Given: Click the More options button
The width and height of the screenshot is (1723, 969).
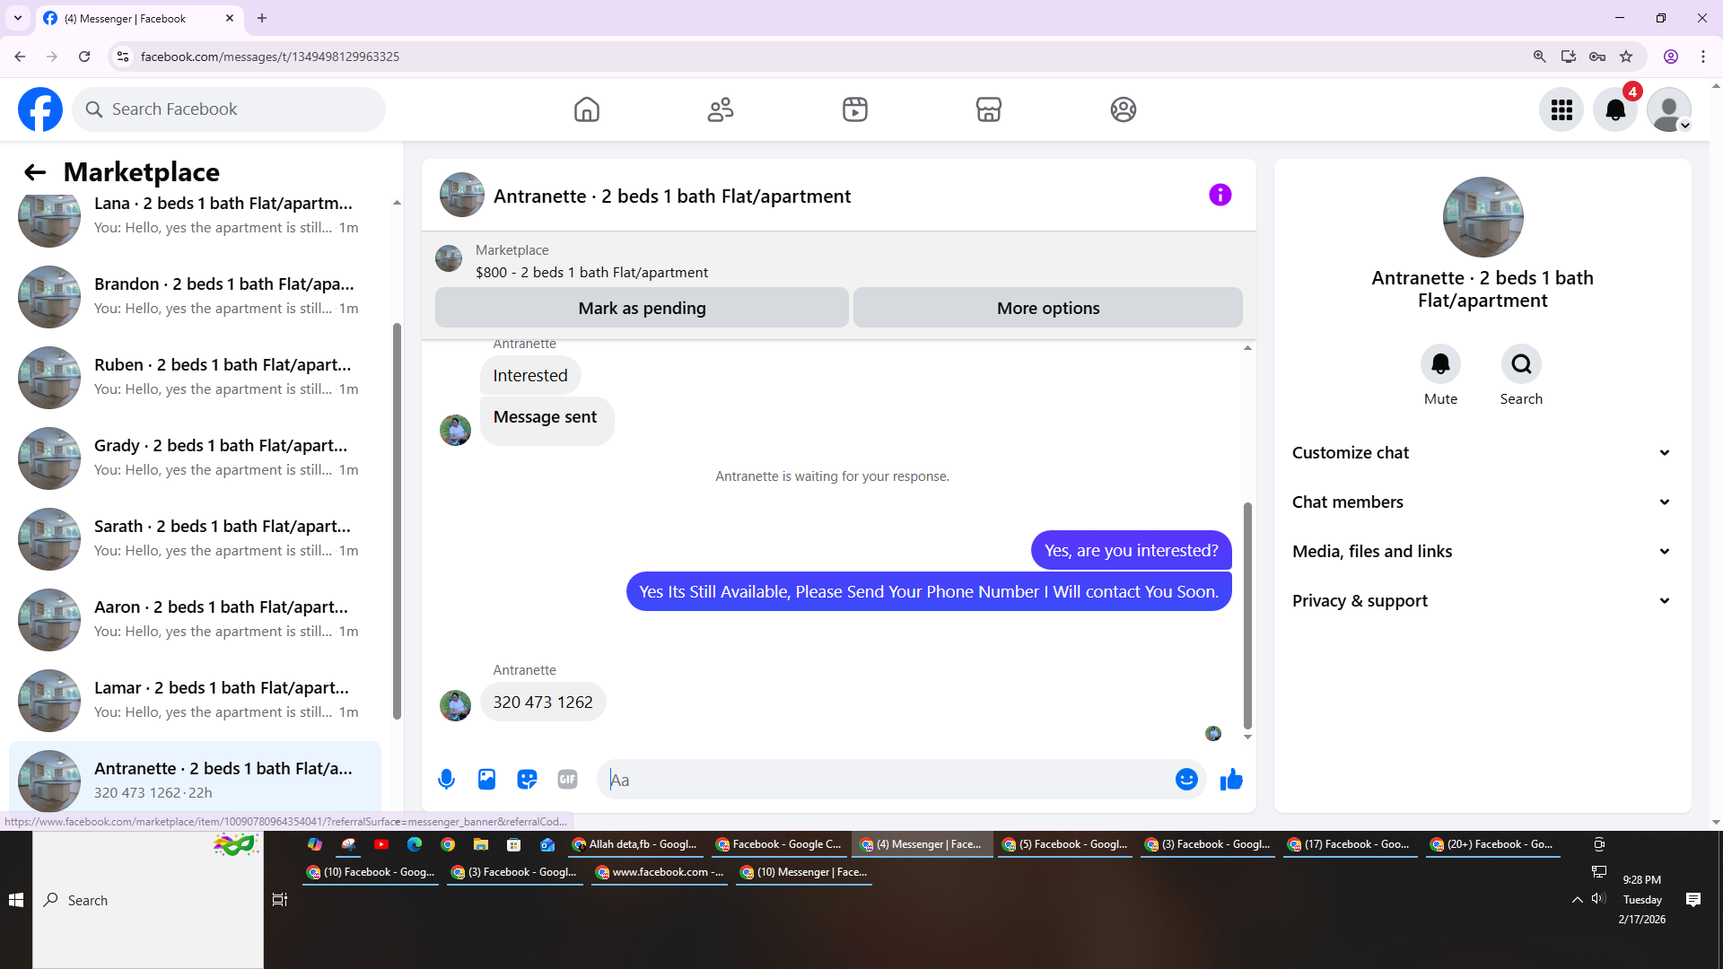Looking at the screenshot, I should (x=1047, y=308).
